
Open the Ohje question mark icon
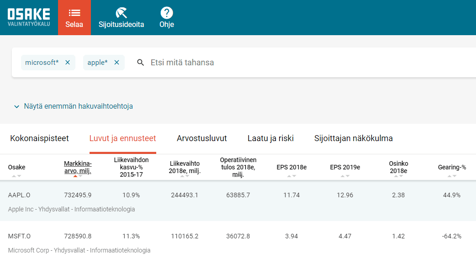(167, 13)
